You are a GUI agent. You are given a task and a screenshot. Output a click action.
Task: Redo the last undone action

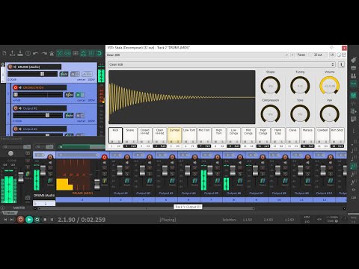click(x=44, y=53)
